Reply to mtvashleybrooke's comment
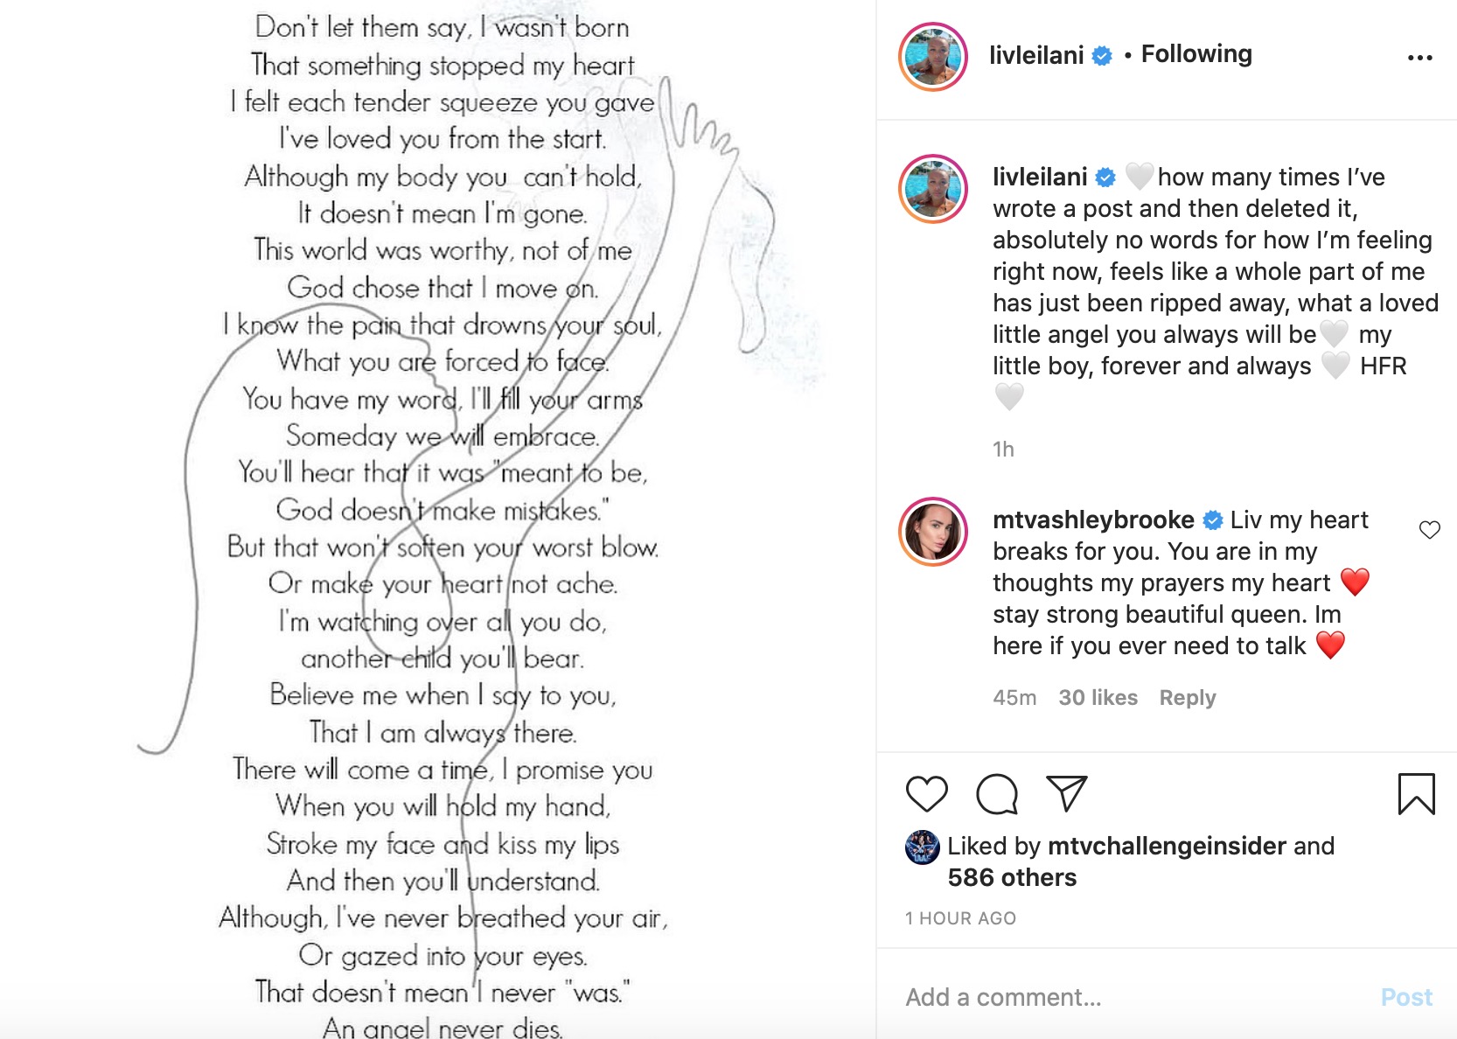 (x=1187, y=698)
